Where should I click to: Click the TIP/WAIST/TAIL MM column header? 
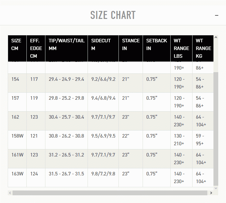pyautogui.click(x=66, y=48)
